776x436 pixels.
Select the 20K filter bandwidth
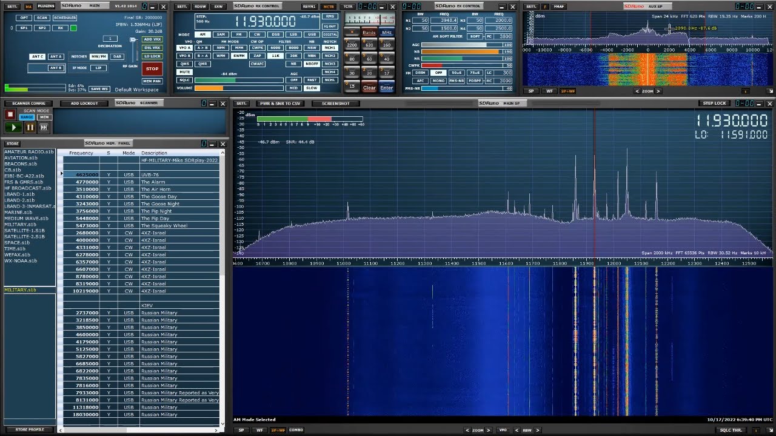pyautogui.click(x=293, y=56)
